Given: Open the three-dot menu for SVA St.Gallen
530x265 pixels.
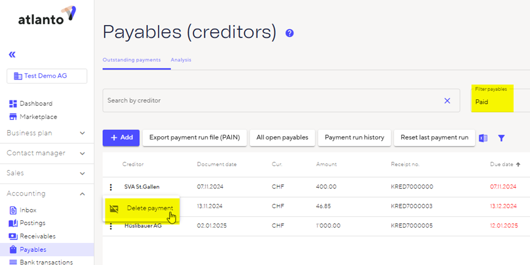Looking at the screenshot, I should click(x=111, y=187).
